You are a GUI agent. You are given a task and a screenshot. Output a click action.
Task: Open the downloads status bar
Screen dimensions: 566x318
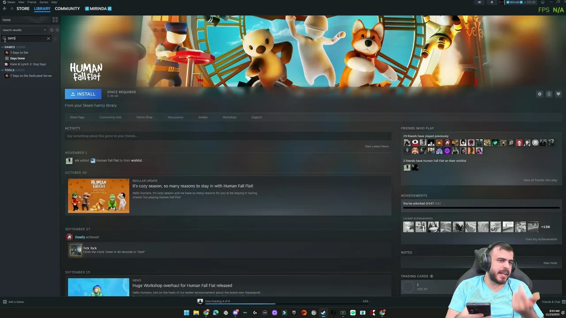point(283,302)
